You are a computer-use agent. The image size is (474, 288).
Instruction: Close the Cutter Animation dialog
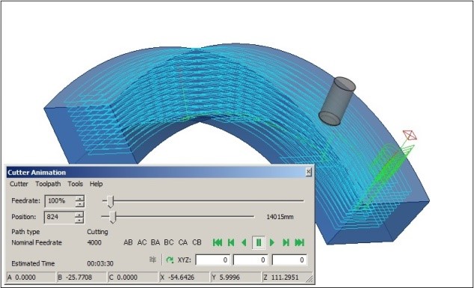point(308,172)
